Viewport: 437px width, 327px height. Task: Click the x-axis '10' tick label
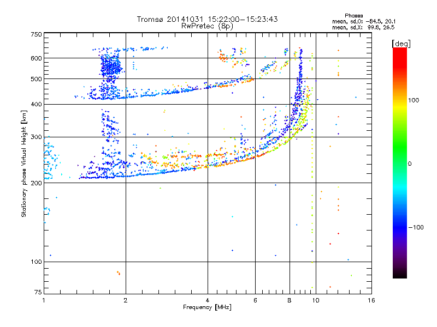[x=316, y=300]
